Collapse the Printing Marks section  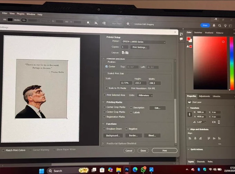tap(103, 102)
